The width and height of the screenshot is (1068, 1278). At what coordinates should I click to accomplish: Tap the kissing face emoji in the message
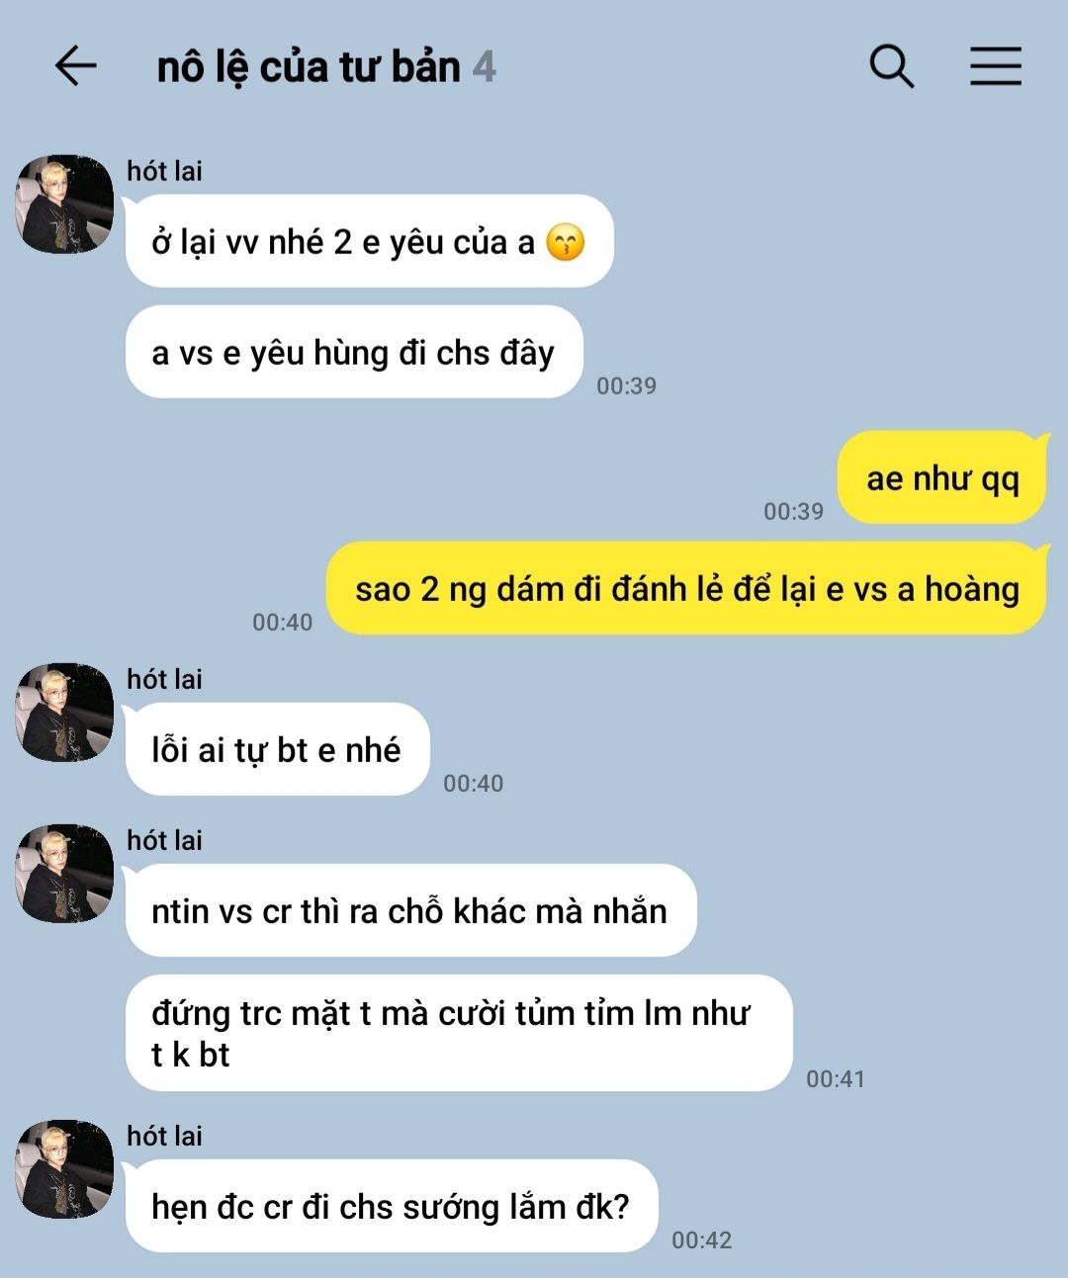566,242
